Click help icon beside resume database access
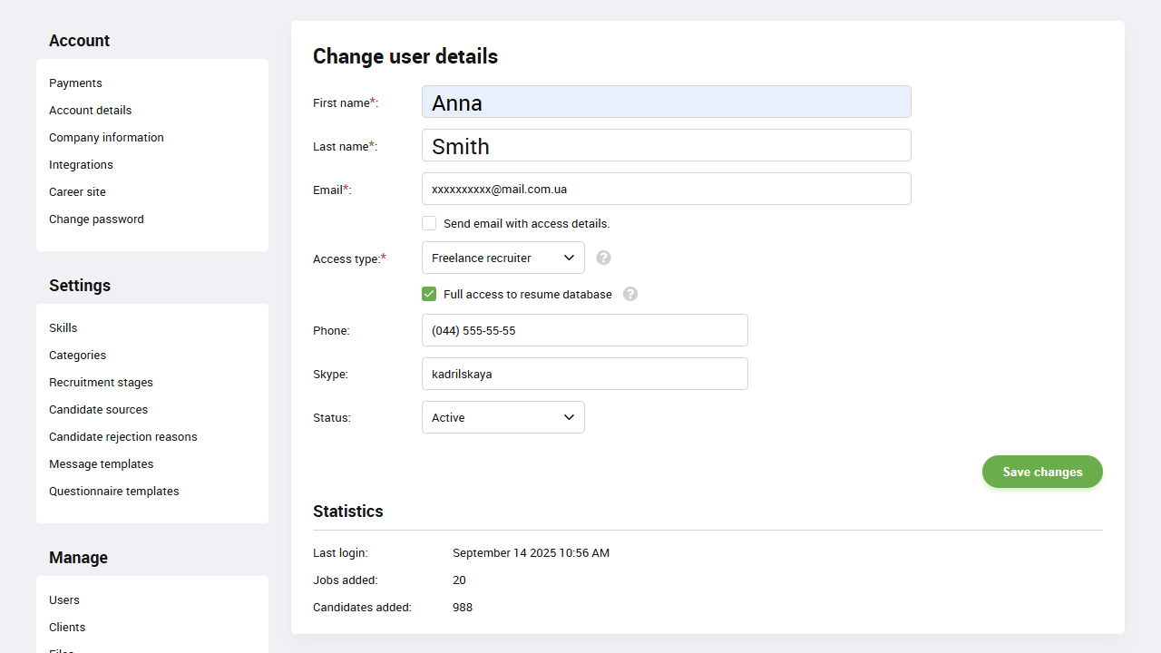Image resolution: width=1161 pixels, height=653 pixels. (630, 294)
